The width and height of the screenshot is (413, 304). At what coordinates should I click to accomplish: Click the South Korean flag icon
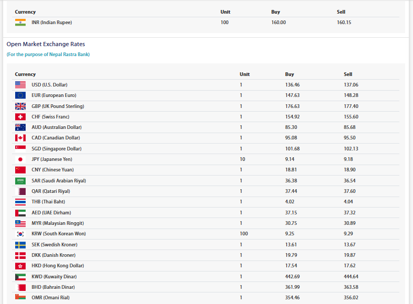pyautogui.click(x=20, y=234)
